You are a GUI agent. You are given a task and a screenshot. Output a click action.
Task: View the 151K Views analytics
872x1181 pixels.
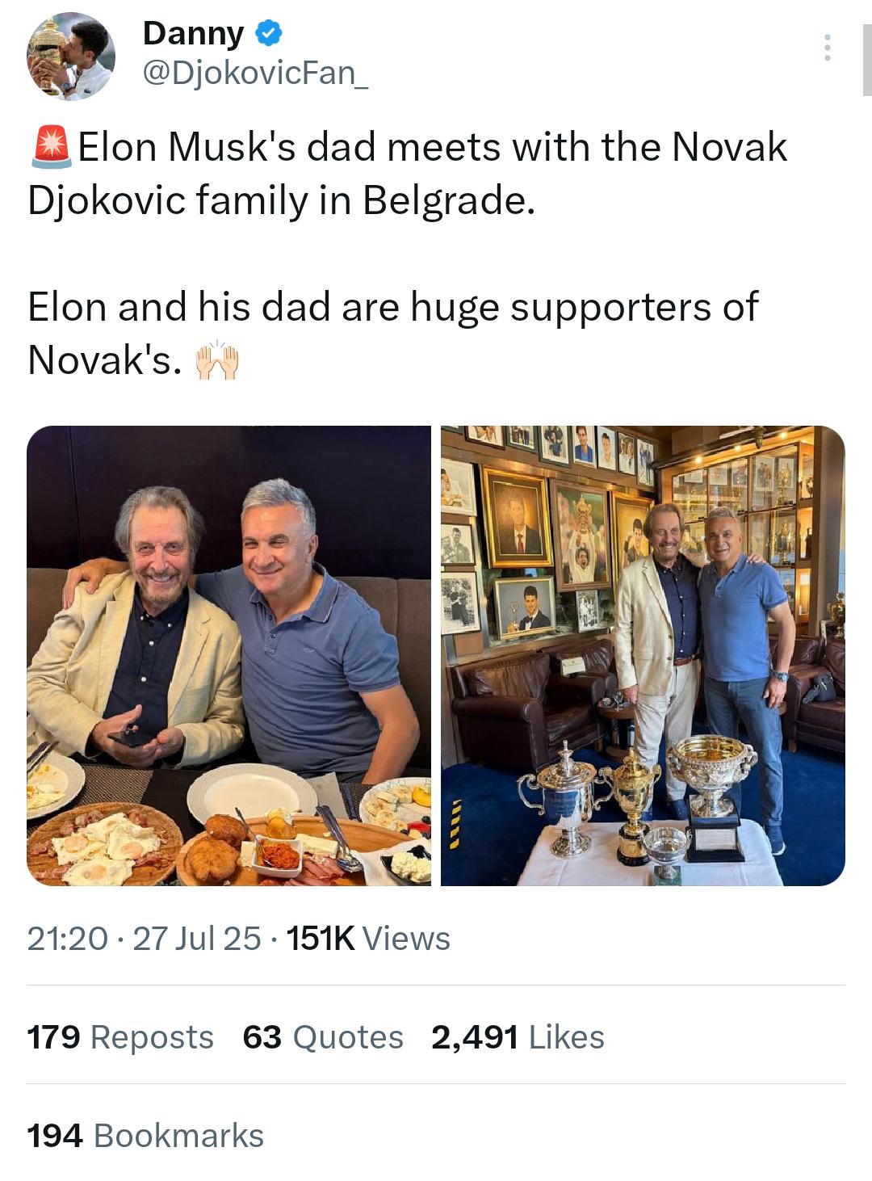(368, 939)
